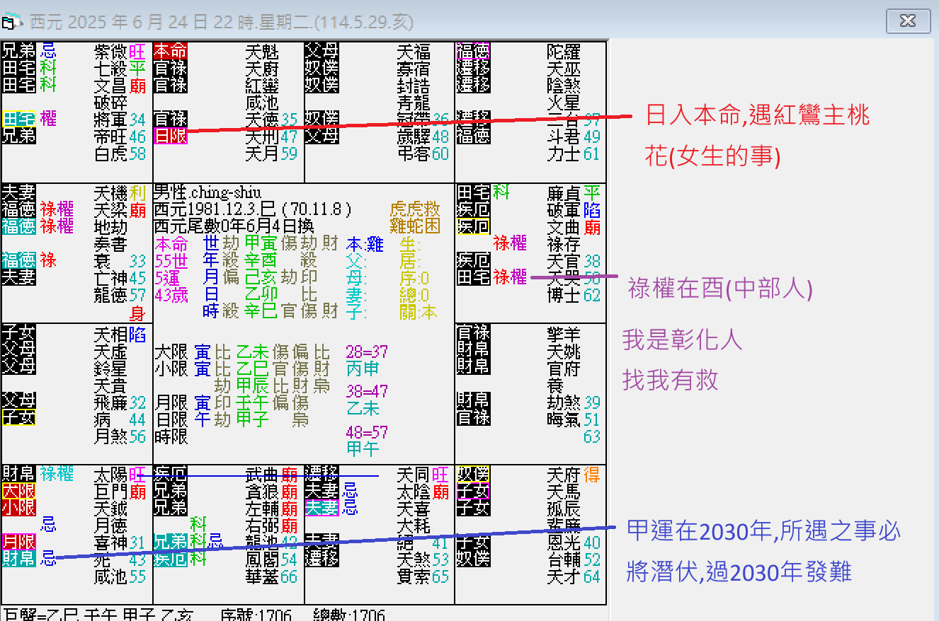Click the 祿存 star label
Screen dimensions: 939x621
point(564,243)
